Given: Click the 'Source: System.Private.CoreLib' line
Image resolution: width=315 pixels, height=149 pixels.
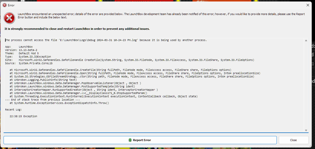Looking at the screenshot, I should (x=29, y=63).
